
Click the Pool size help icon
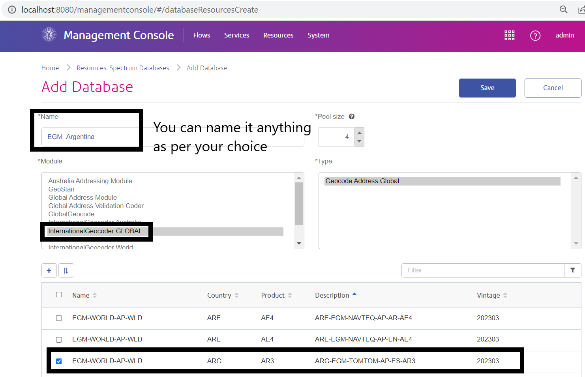[x=351, y=116]
